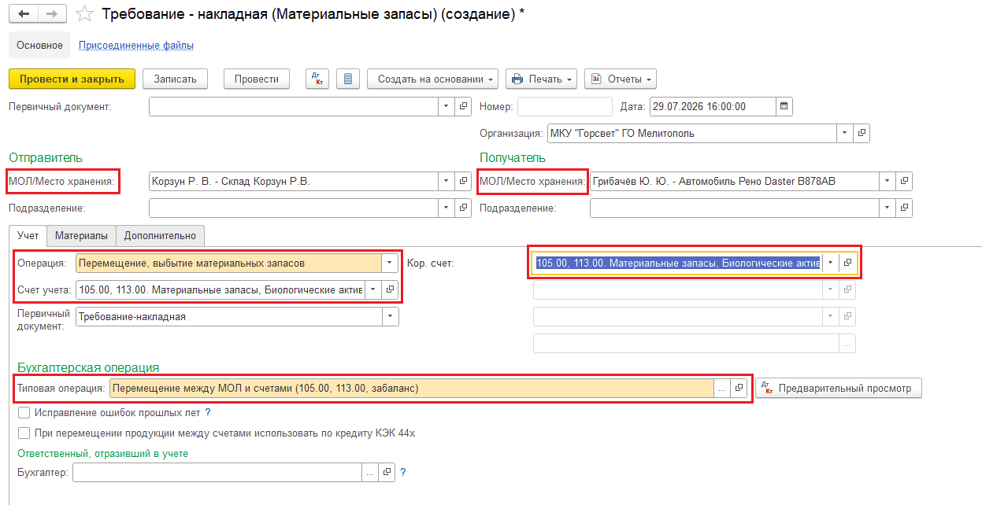Click Провести и закрыть button
This screenshot has width=982, height=505.
coord(72,79)
